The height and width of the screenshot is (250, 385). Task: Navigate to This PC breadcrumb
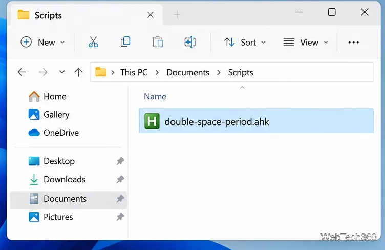(134, 72)
